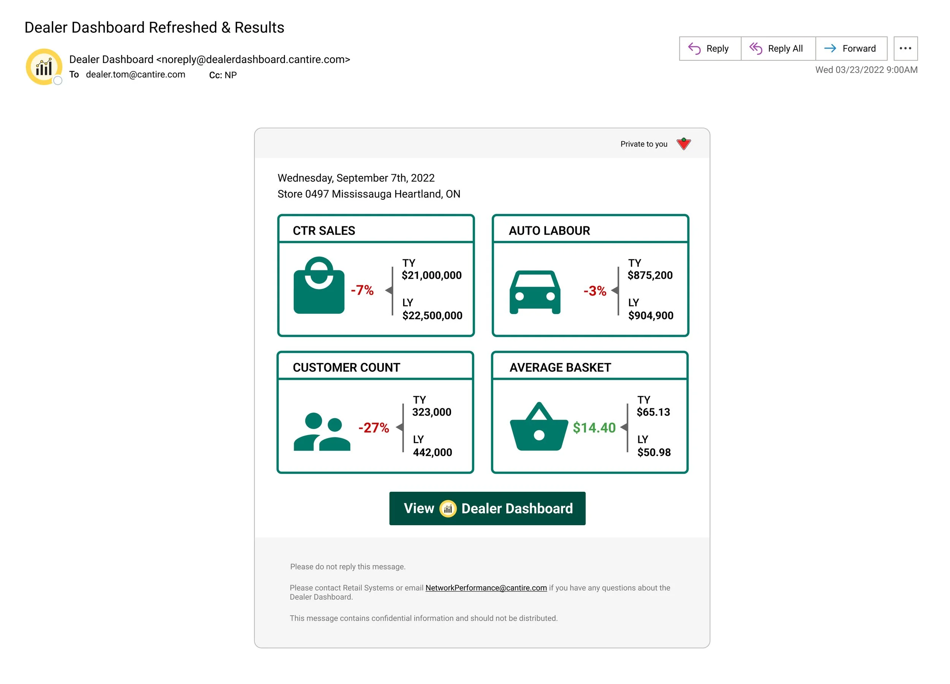Click the -27% customer count change
The height and width of the screenshot is (684, 950).
click(x=374, y=427)
